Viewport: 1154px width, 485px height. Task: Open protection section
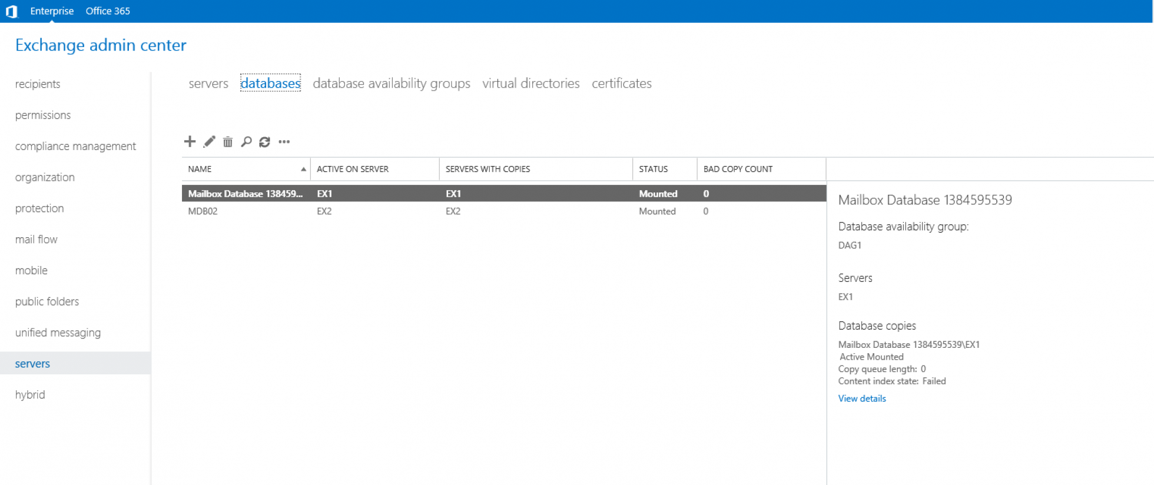(39, 208)
